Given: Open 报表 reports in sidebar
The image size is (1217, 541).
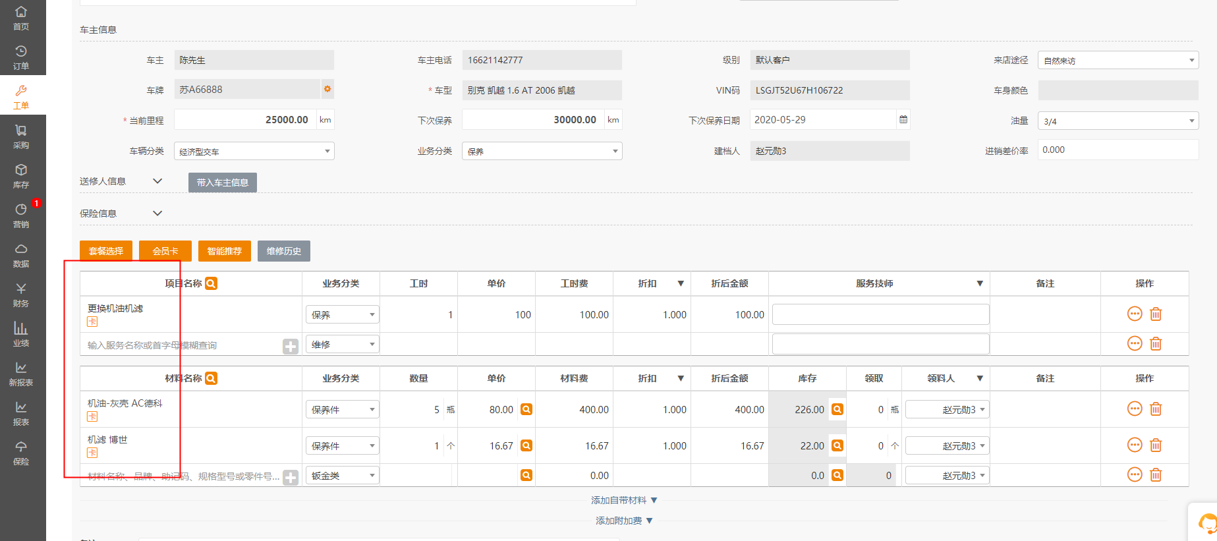Looking at the screenshot, I should (21, 413).
